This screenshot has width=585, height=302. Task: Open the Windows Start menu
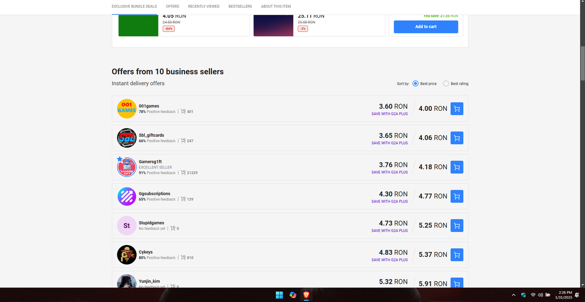pyautogui.click(x=279, y=295)
